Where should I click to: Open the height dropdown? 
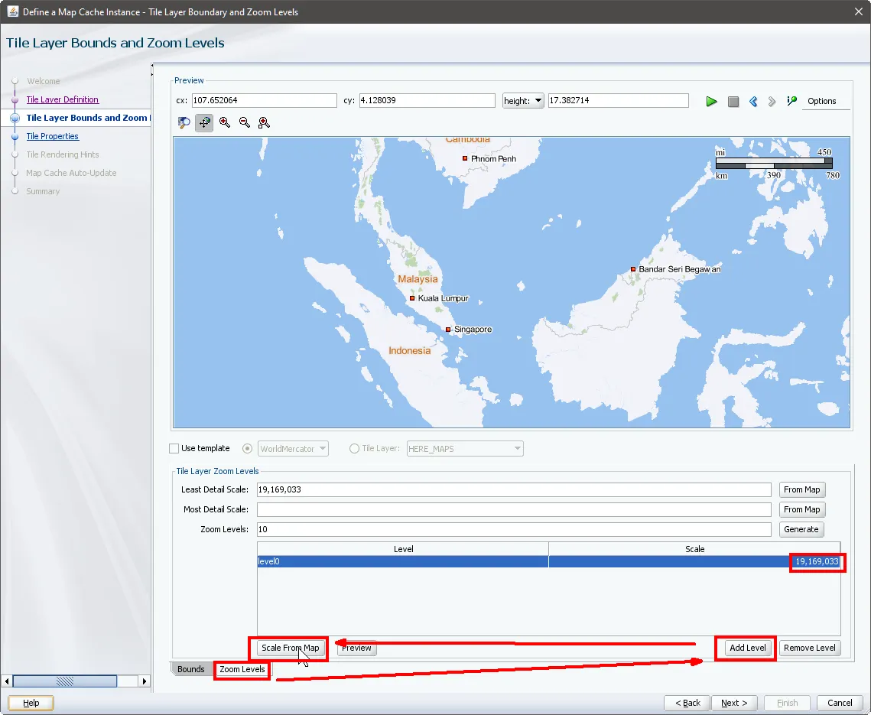click(x=523, y=101)
